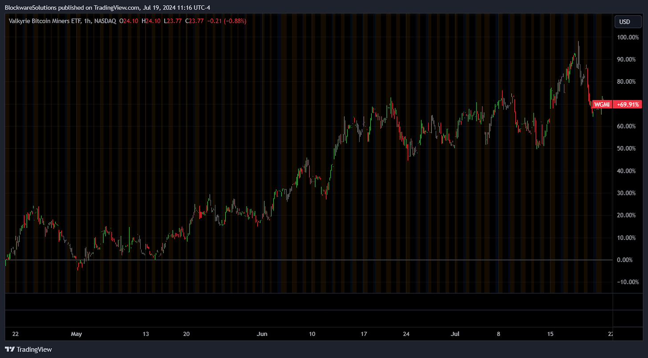Image resolution: width=648 pixels, height=358 pixels.
Task: Click the 100.00% axis label
Action: [x=628, y=37]
